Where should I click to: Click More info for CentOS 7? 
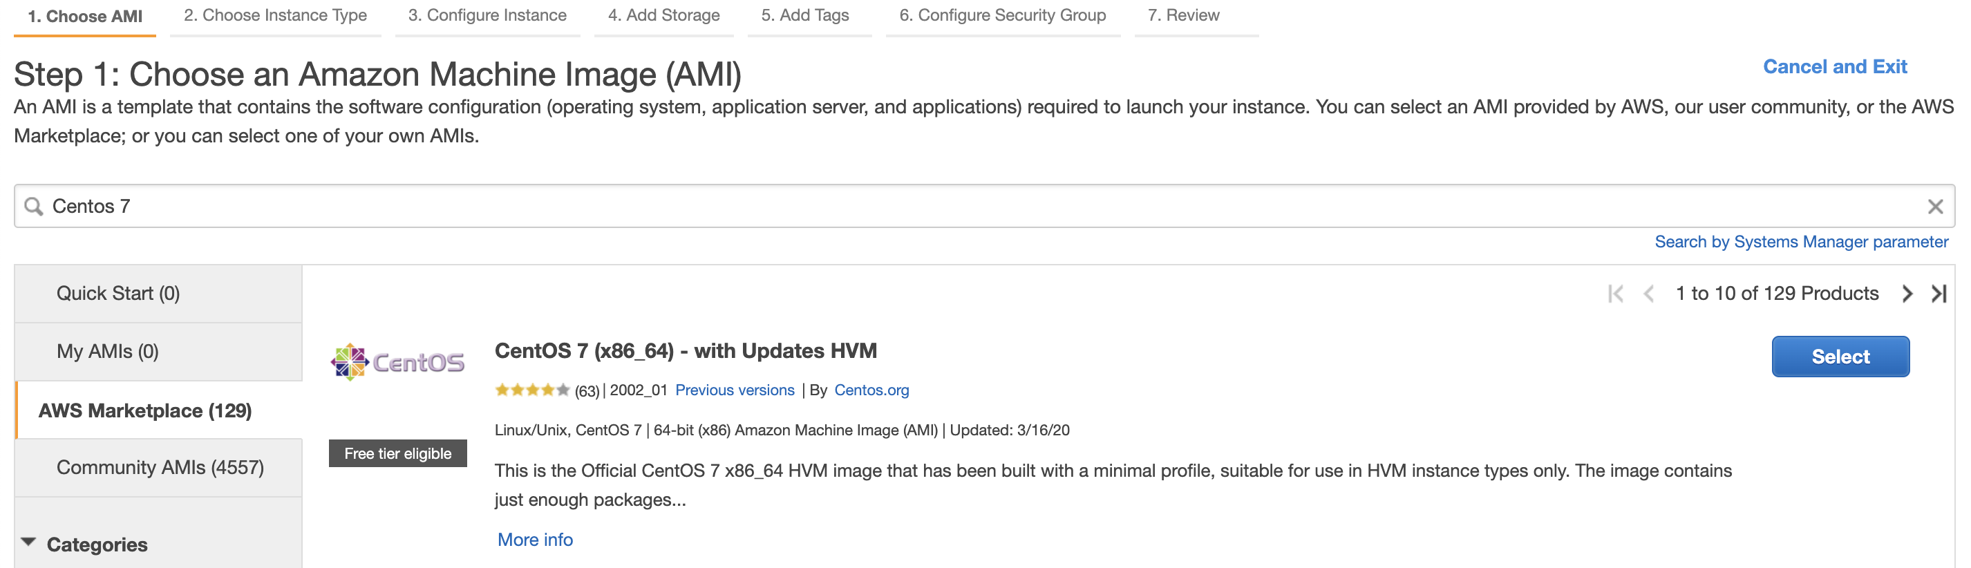(535, 540)
